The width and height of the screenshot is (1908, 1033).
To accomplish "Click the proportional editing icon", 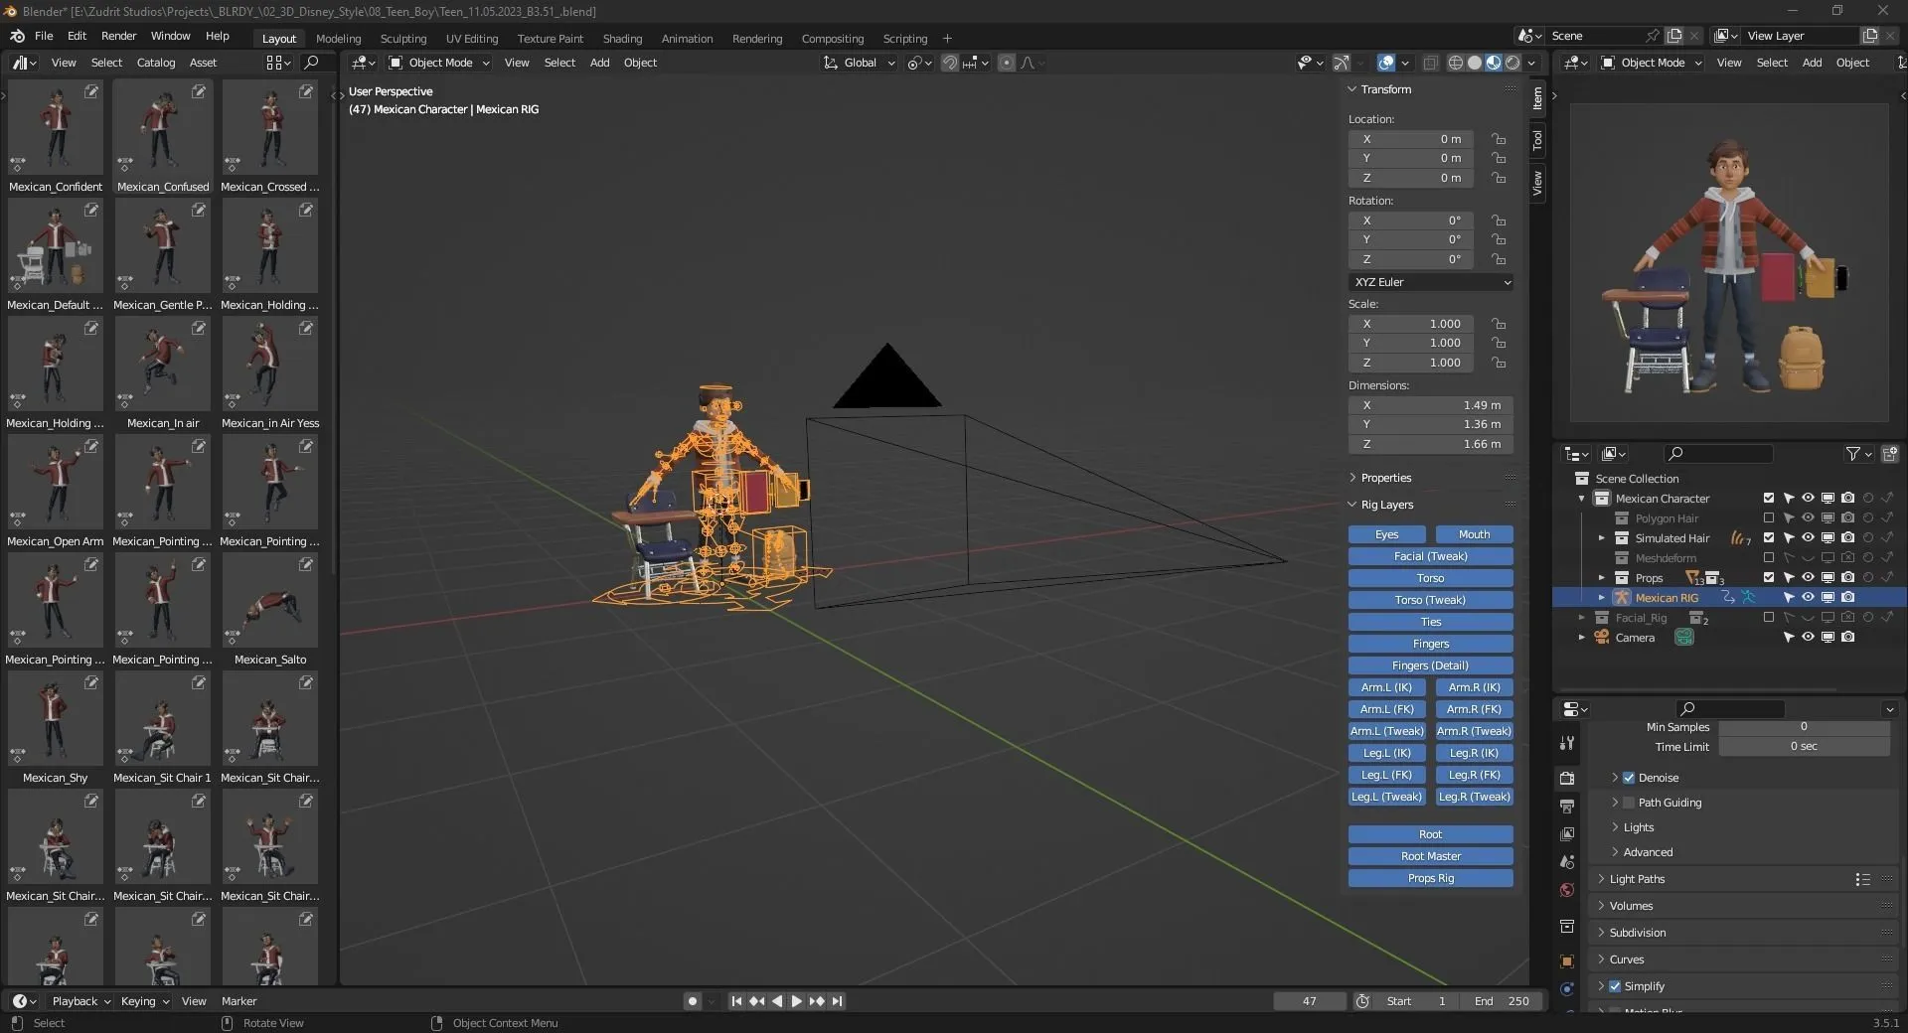I will (1006, 63).
